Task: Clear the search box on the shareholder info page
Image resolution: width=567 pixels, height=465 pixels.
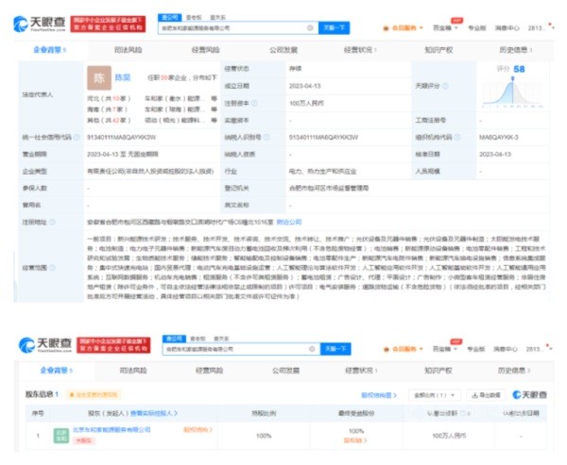Action: pyautogui.click(x=312, y=349)
